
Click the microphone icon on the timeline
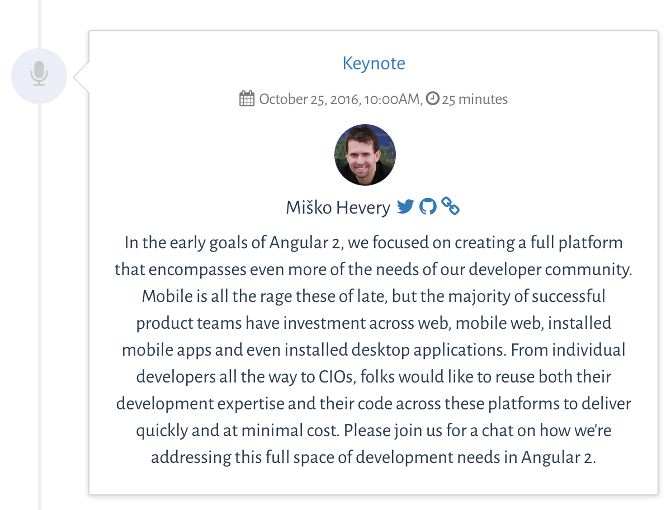click(x=39, y=74)
